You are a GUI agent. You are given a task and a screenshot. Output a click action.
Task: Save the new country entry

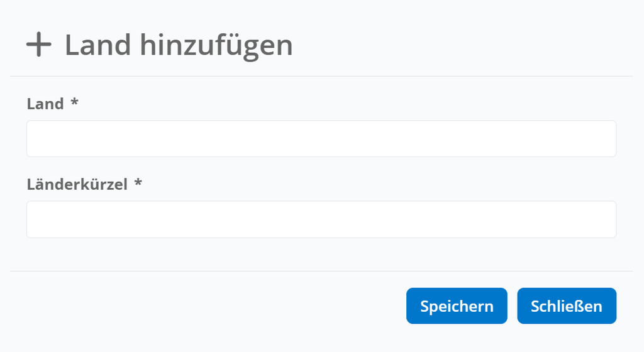(457, 306)
